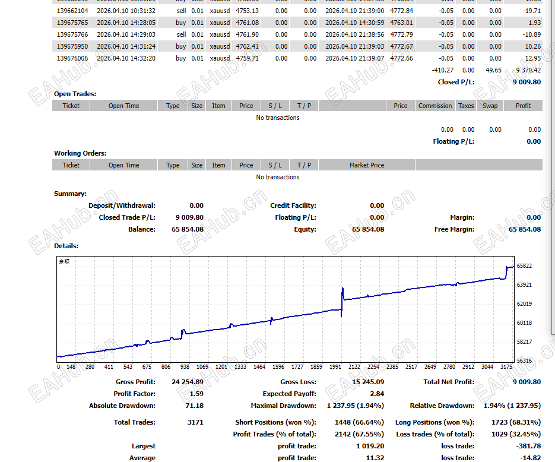Click Maximal Drawdown value 1 237.95 (1.94%)

click(356, 406)
